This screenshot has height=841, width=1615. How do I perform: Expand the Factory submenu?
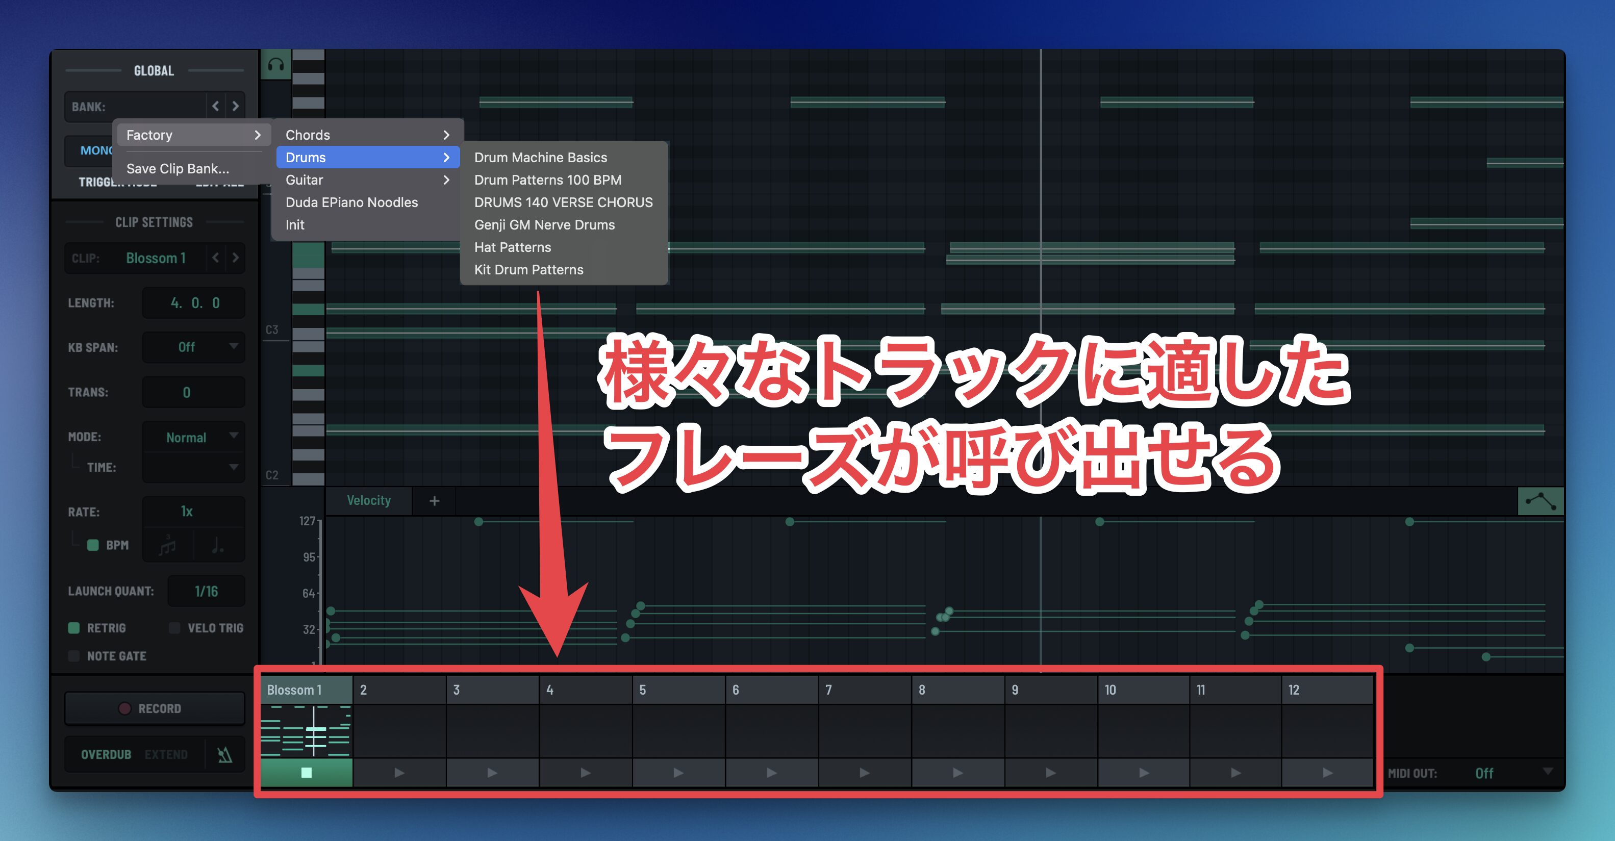point(194,135)
